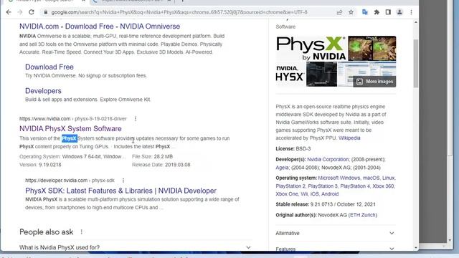Expand the Alternative section
The image size is (459, 258).
(x=336, y=233)
